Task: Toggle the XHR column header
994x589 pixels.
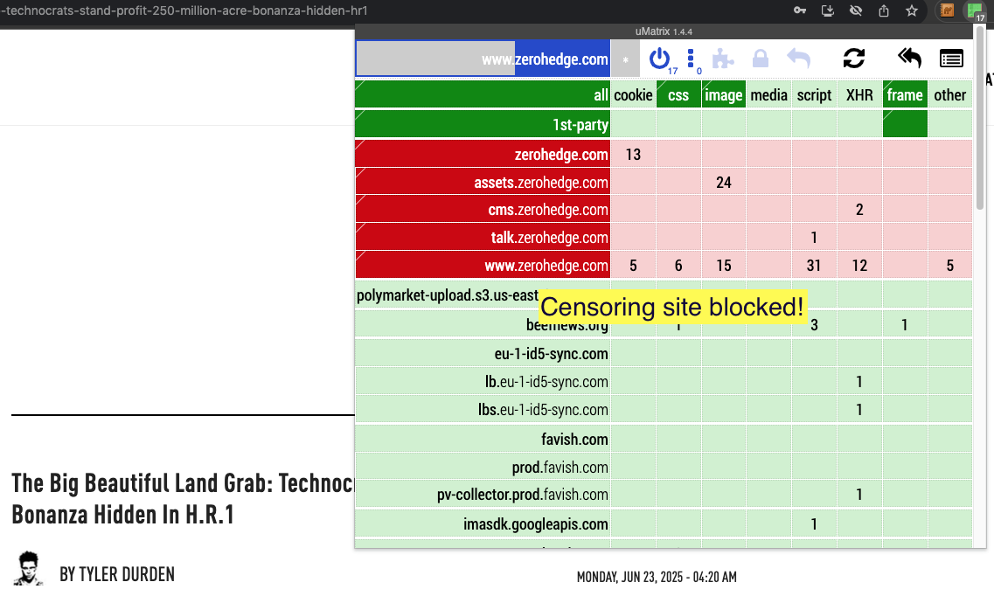Action: (859, 94)
